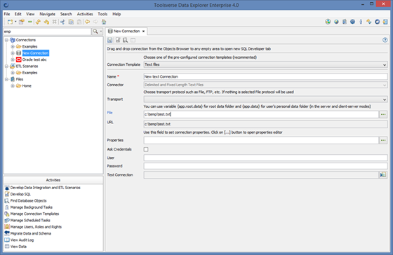
Task: Click the New Connection database icon in tree
Action: click(18, 53)
